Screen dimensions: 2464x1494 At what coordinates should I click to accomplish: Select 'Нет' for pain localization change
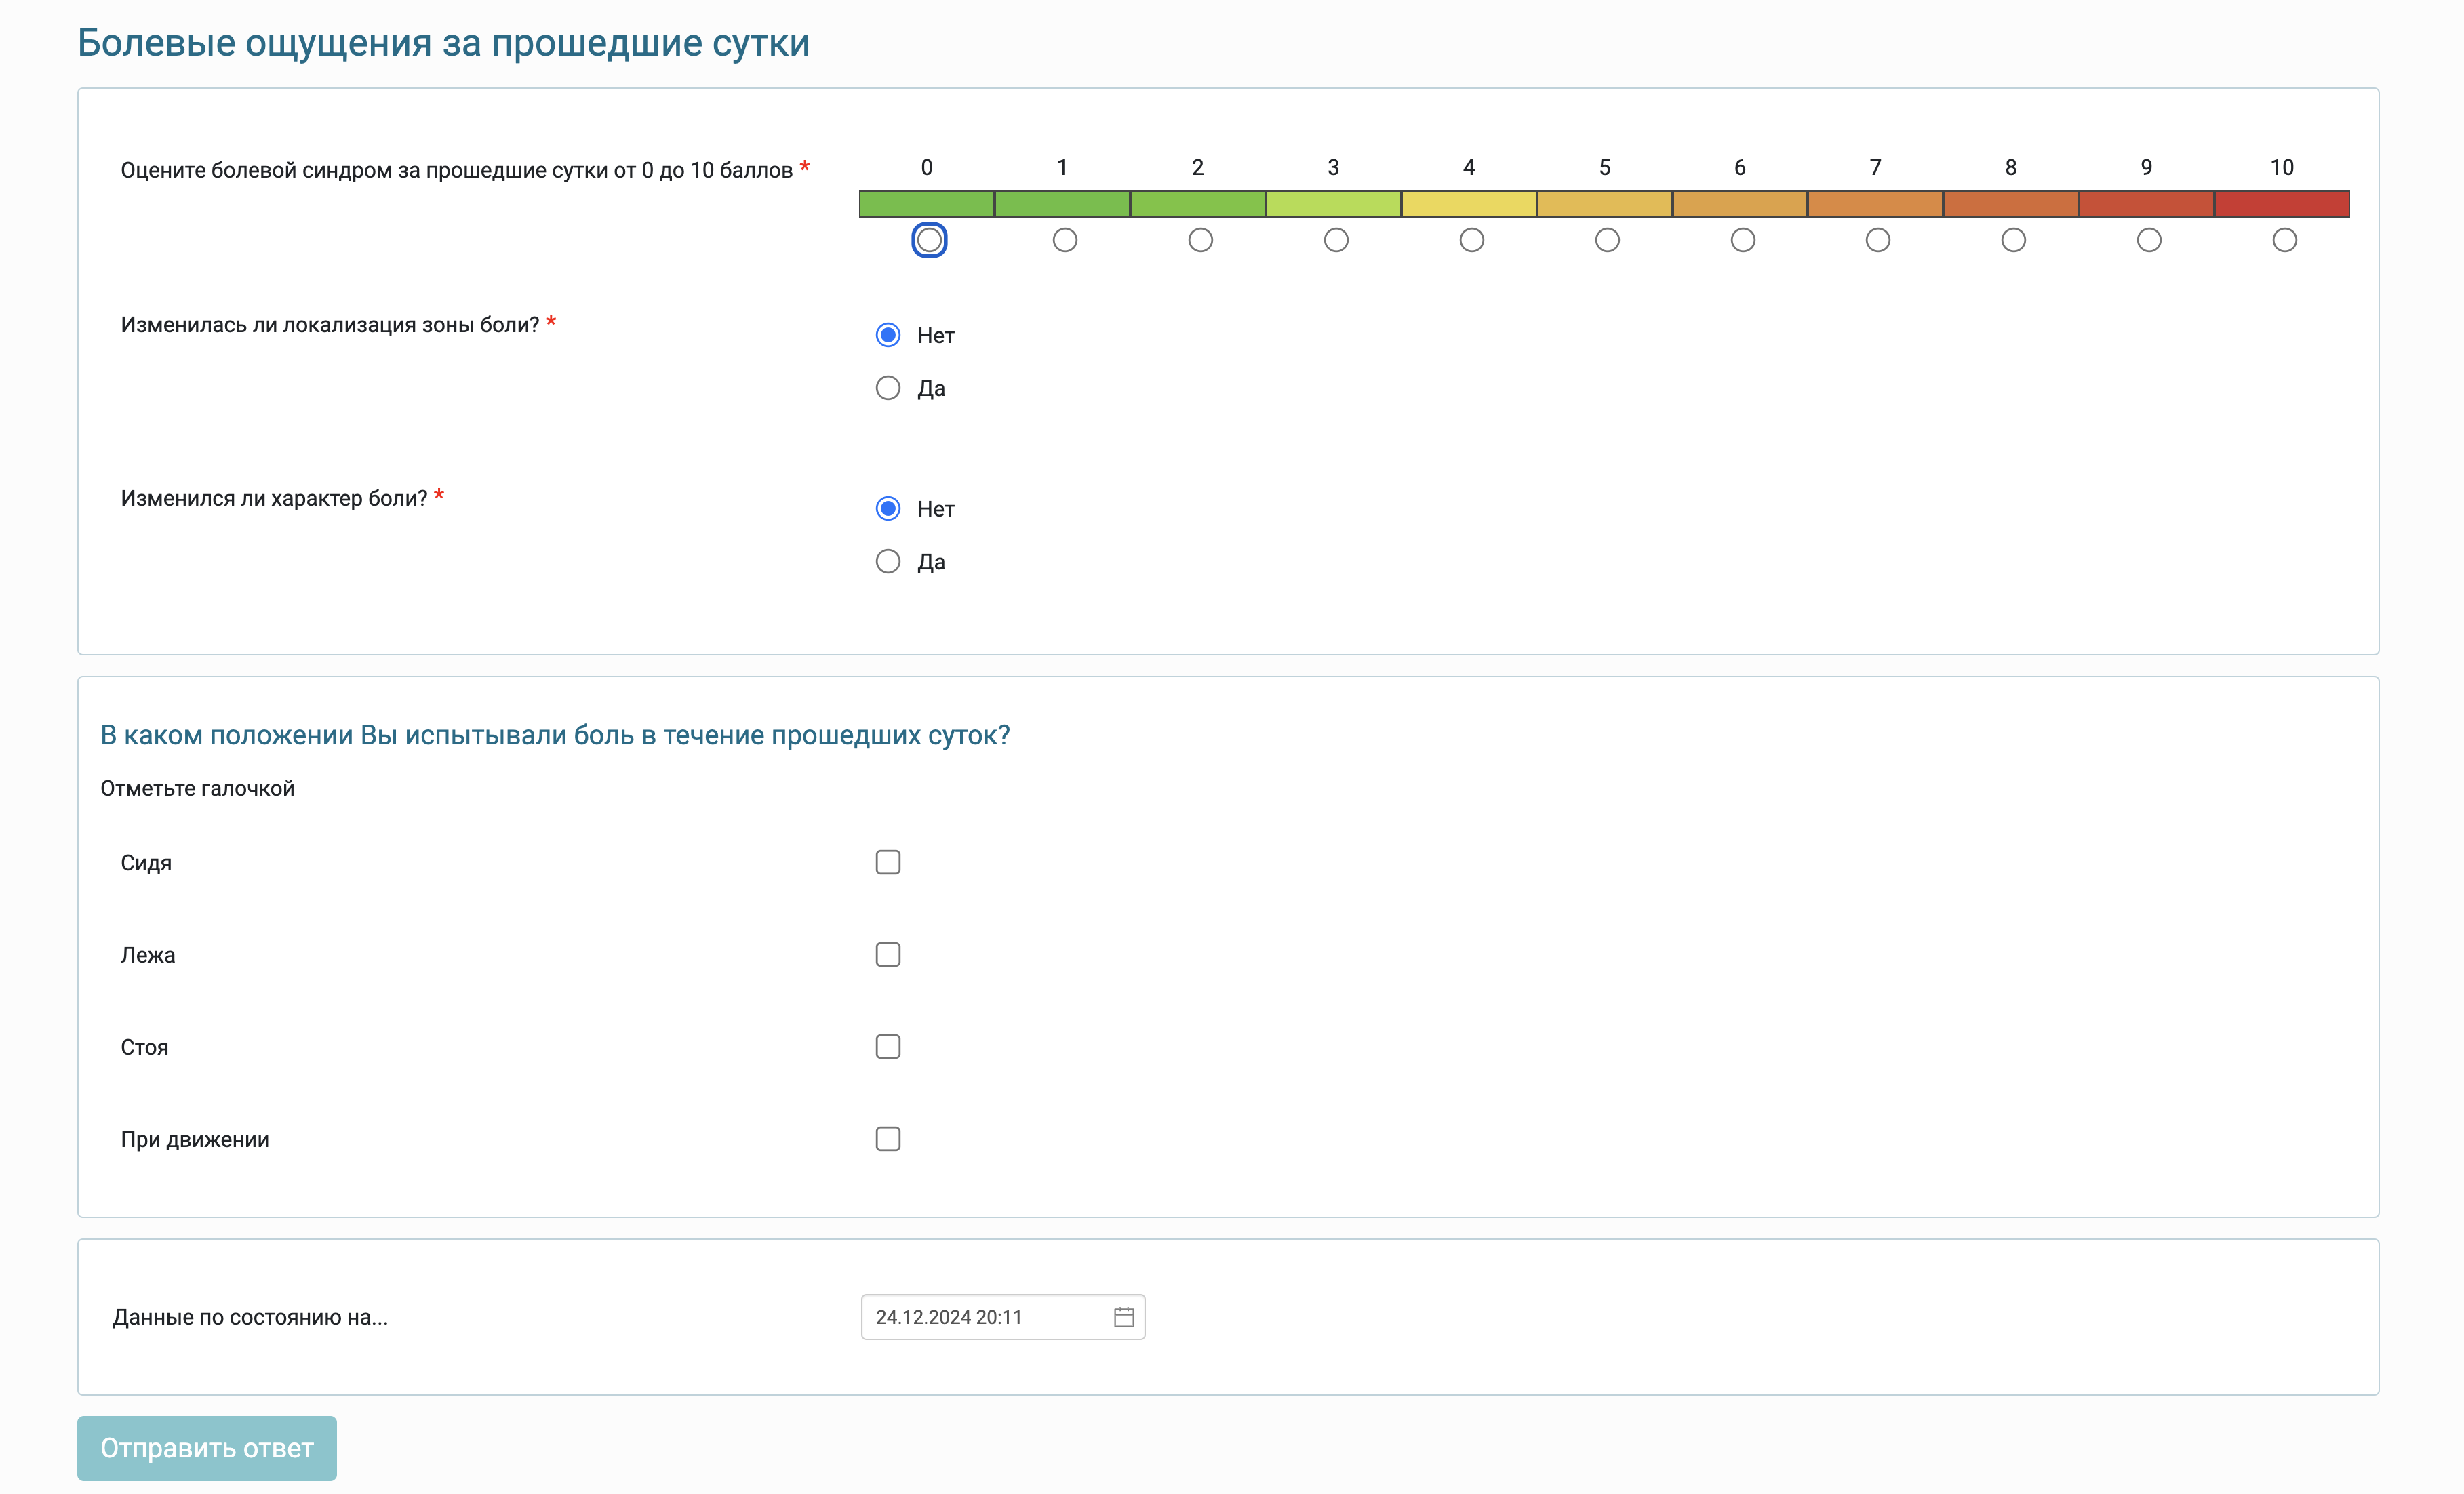click(x=888, y=335)
